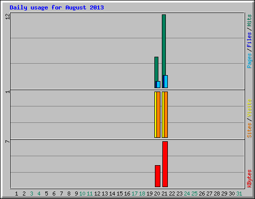Click the orange Sites bar for day 20
The height and width of the screenshot is (199, 255).
(x=158, y=114)
